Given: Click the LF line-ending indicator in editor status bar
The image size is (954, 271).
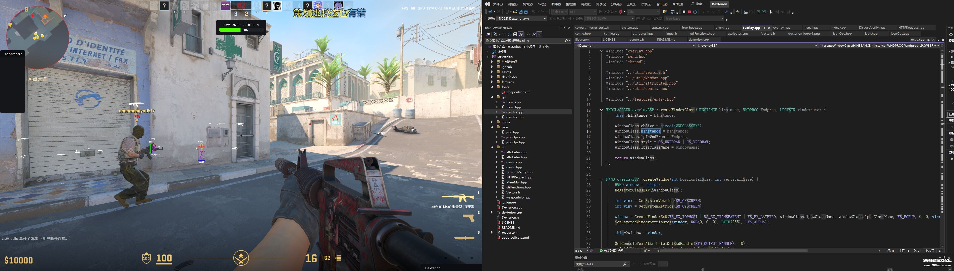Looking at the screenshot, I should (x=940, y=251).
